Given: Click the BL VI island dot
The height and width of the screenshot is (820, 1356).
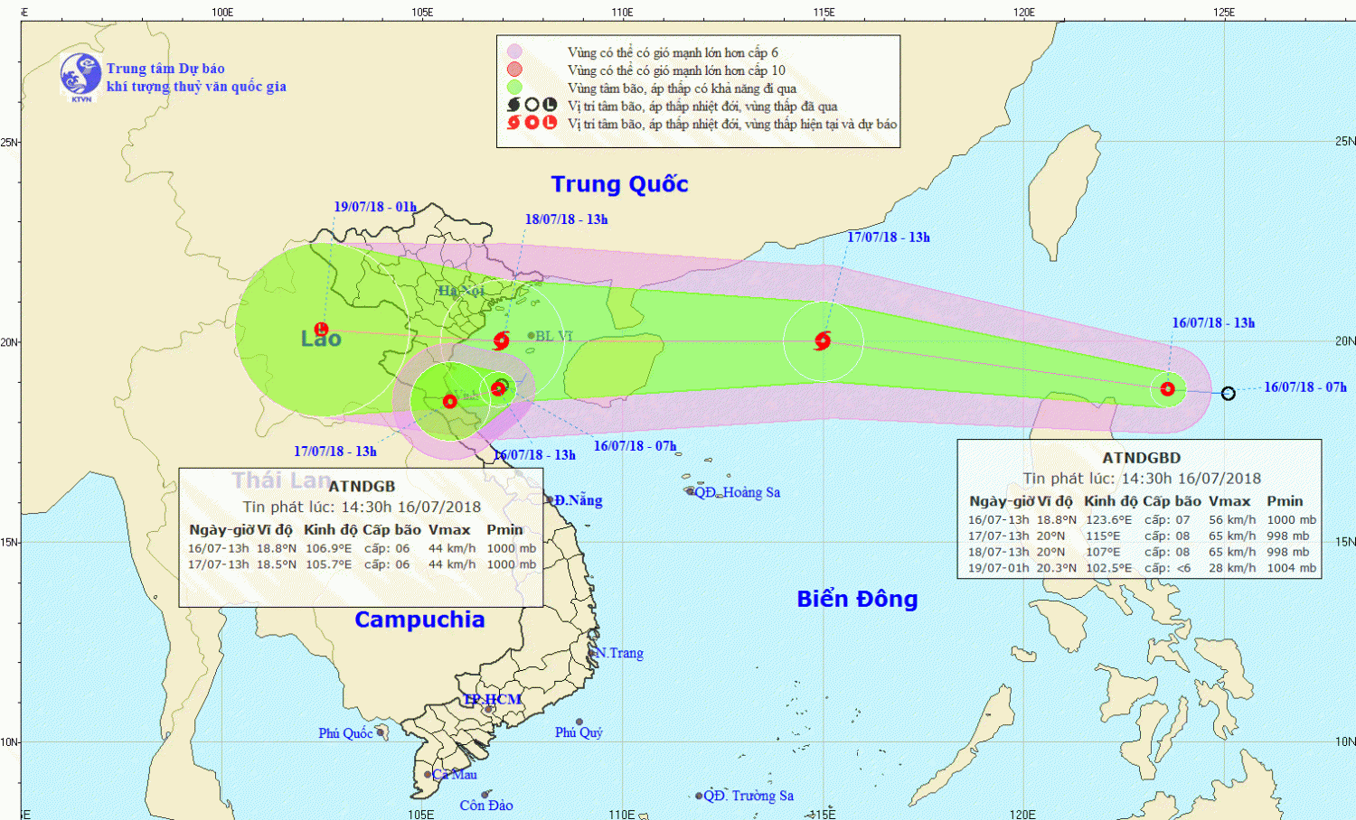Looking at the screenshot, I should 531,336.
